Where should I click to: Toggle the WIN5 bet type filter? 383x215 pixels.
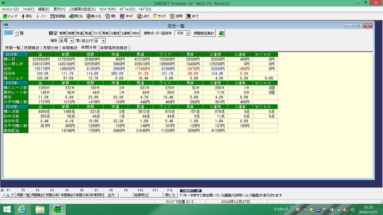(x=136, y=33)
